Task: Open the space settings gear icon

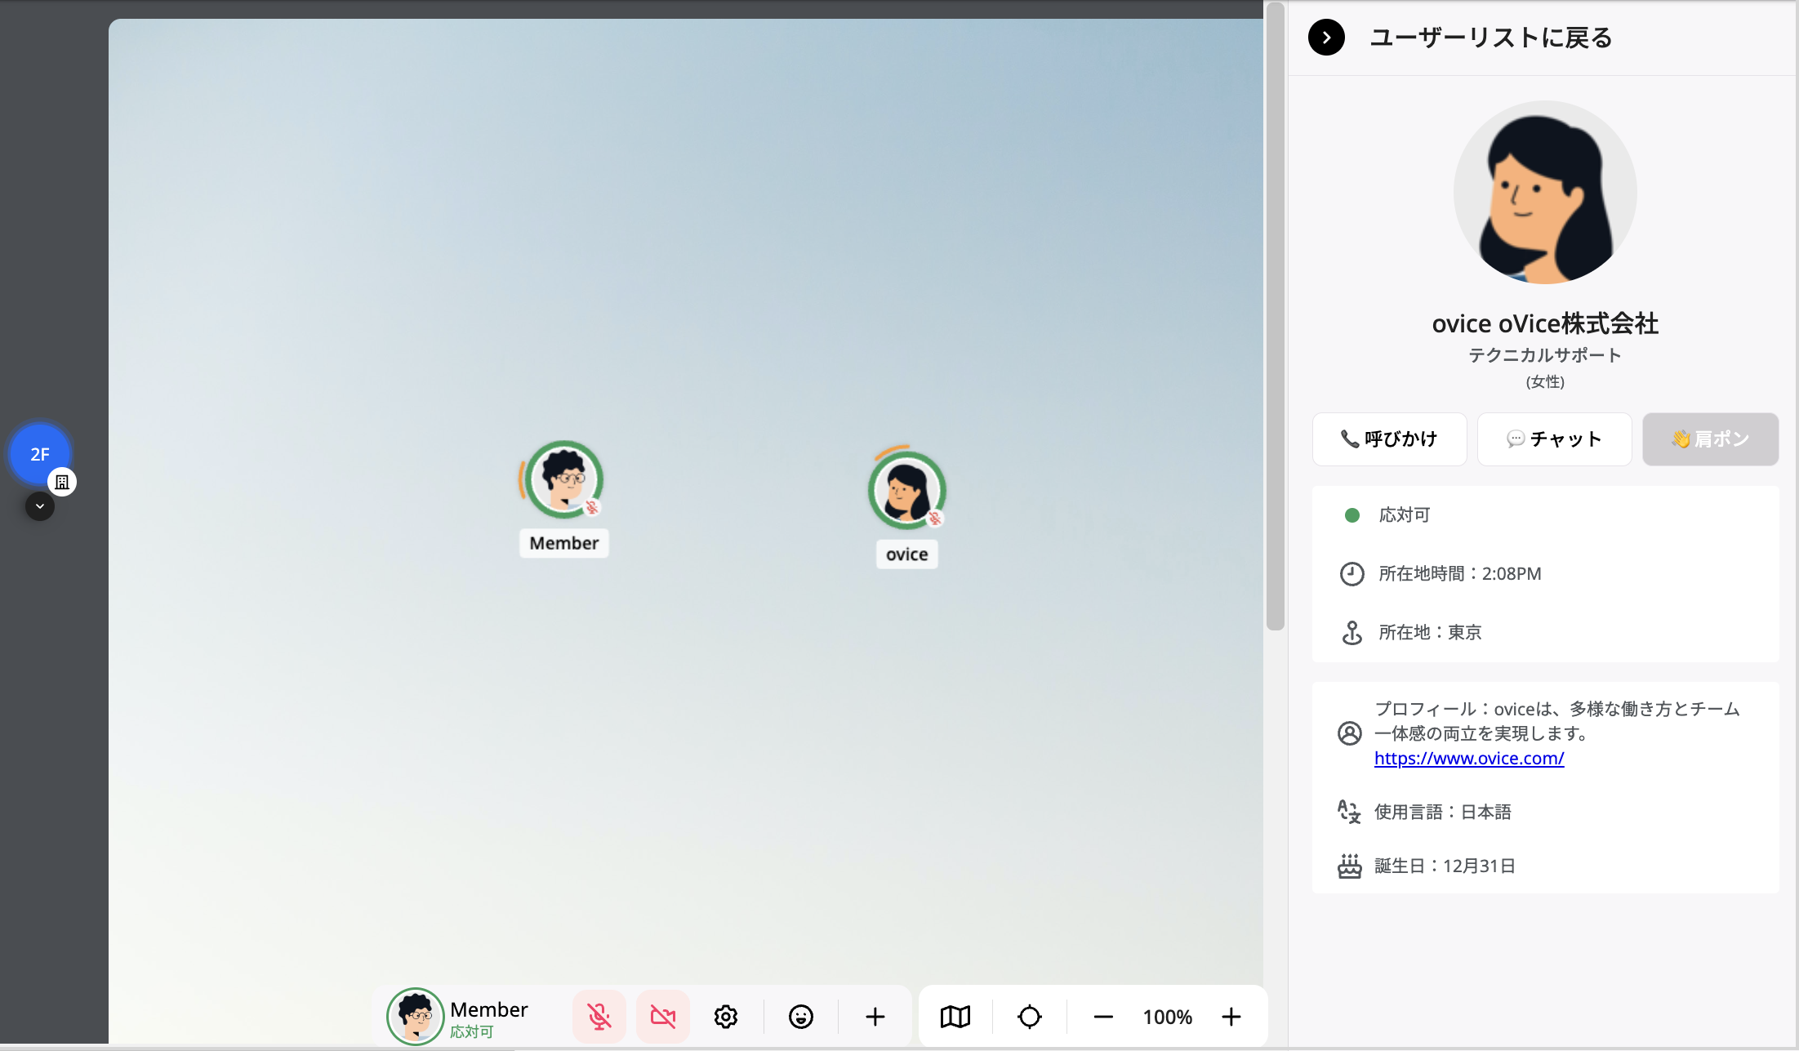Action: click(725, 1017)
